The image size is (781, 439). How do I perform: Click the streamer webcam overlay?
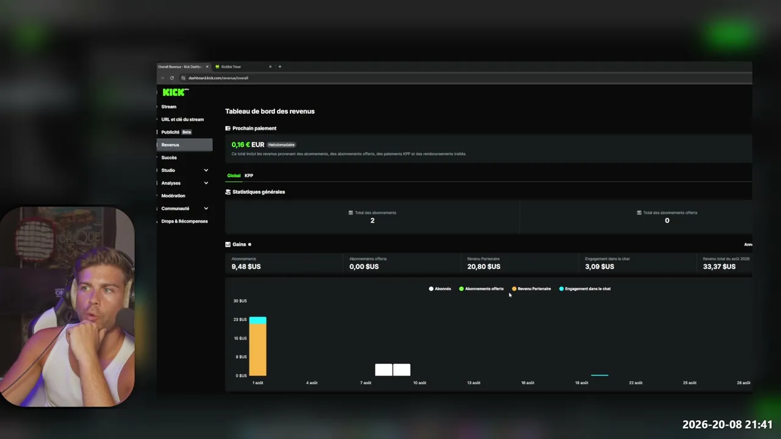click(67, 306)
